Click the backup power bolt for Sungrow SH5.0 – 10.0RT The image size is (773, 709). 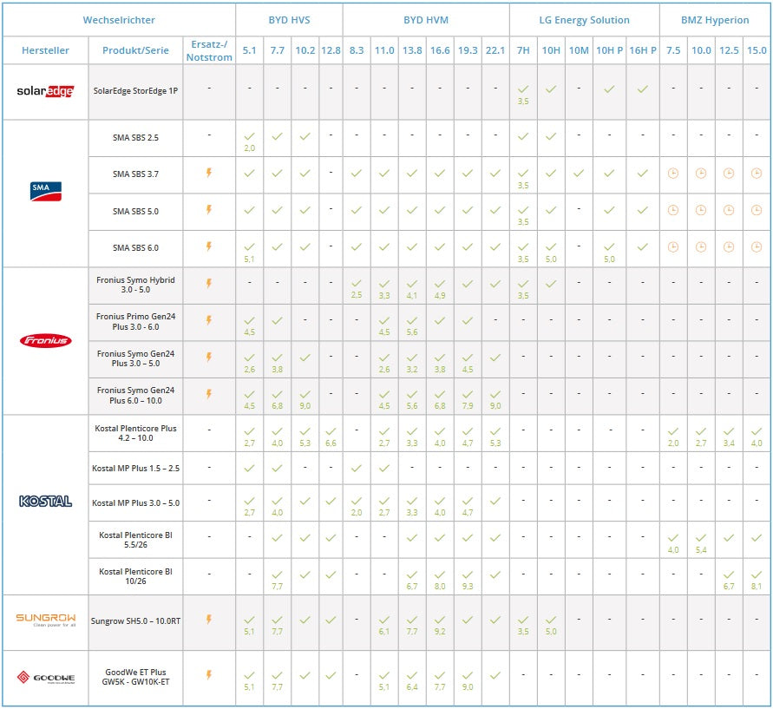[x=208, y=620]
